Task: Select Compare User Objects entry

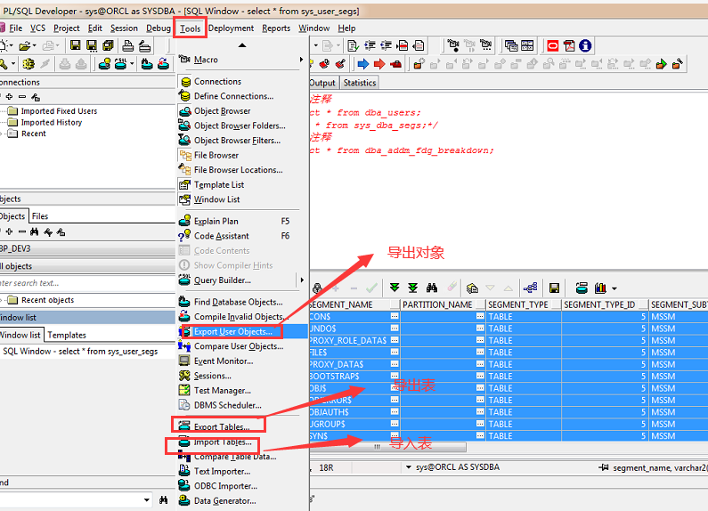Action: tap(239, 346)
